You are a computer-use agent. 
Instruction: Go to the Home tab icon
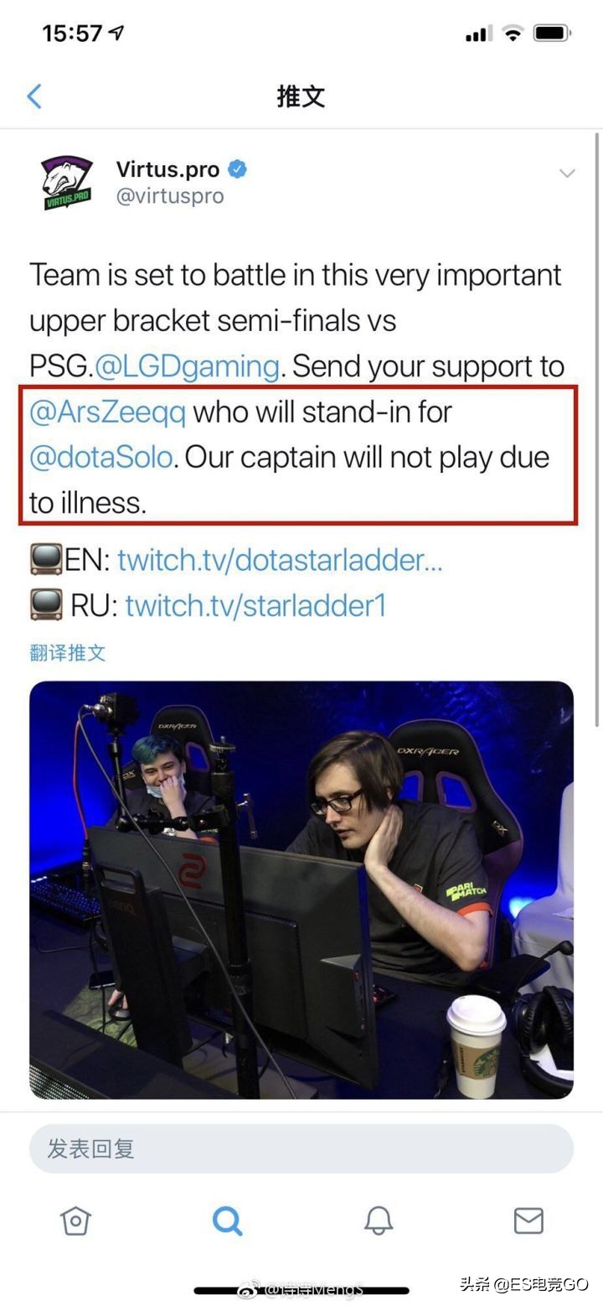(x=75, y=1220)
